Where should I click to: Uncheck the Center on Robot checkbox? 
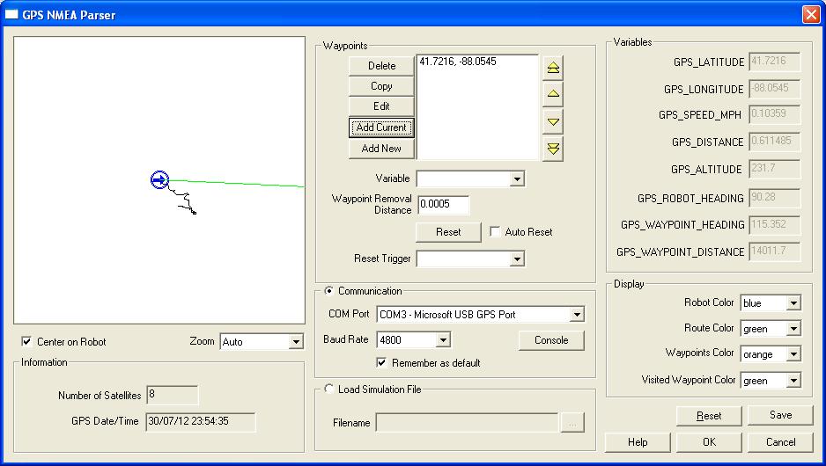[26, 341]
